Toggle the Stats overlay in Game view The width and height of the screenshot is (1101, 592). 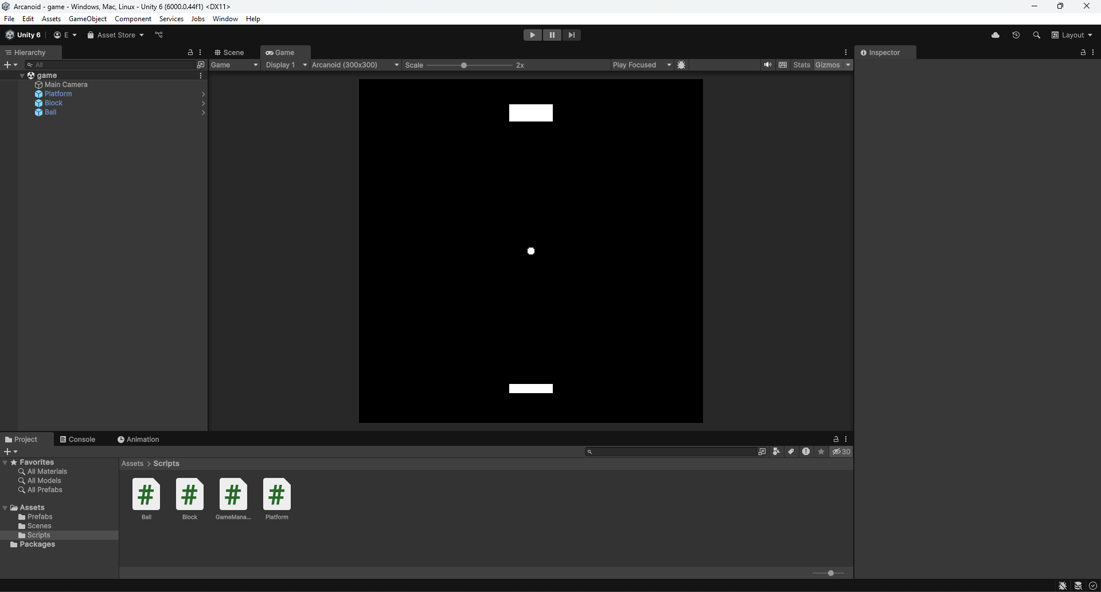[802, 65]
